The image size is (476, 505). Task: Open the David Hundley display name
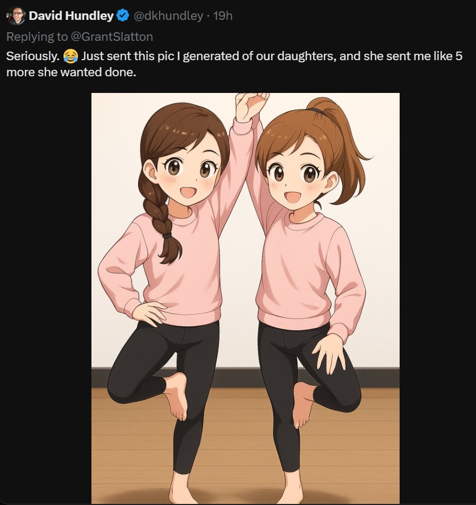click(x=71, y=16)
